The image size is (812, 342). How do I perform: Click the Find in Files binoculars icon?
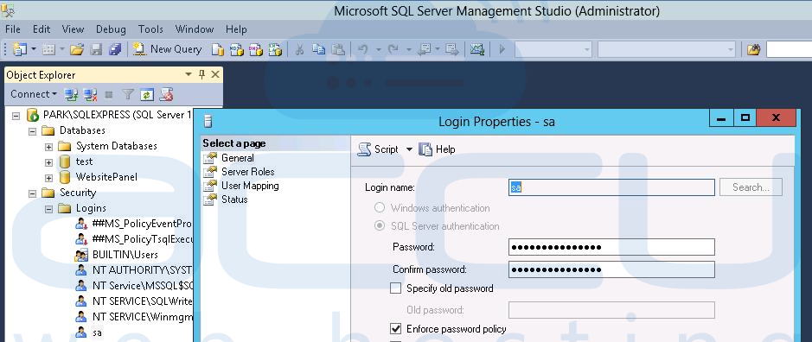(x=753, y=50)
